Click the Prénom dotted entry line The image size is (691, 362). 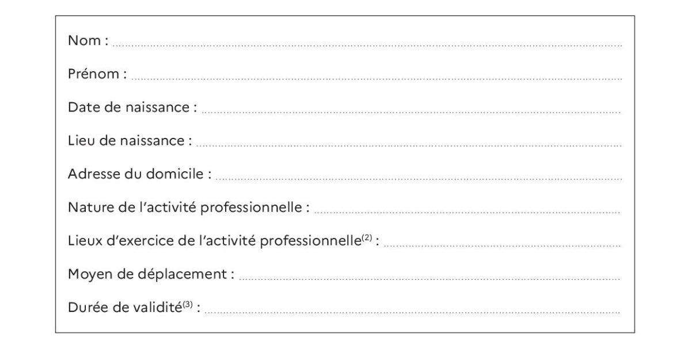click(377, 79)
